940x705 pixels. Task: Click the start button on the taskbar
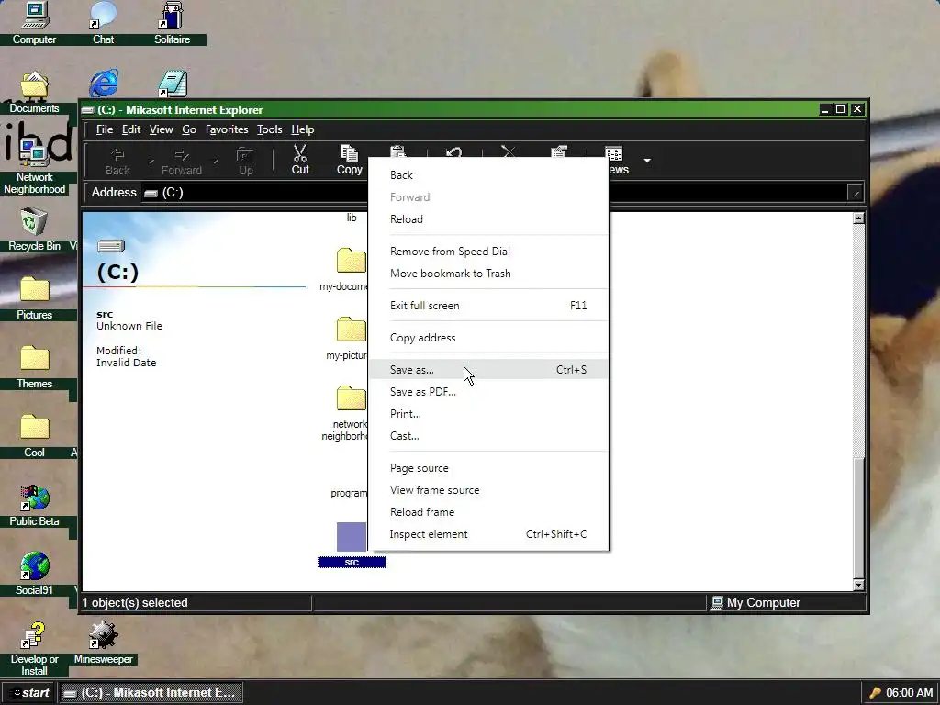(x=28, y=693)
